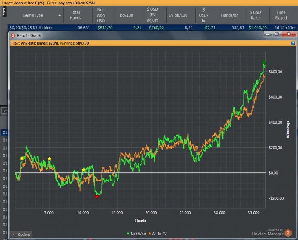Sort by $ USD Rake column
The height and width of the screenshot is (240, 298).
[x=257, y=15]
